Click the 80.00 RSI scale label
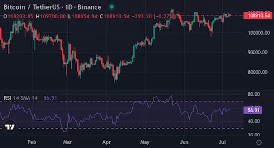 click(254, 94)
